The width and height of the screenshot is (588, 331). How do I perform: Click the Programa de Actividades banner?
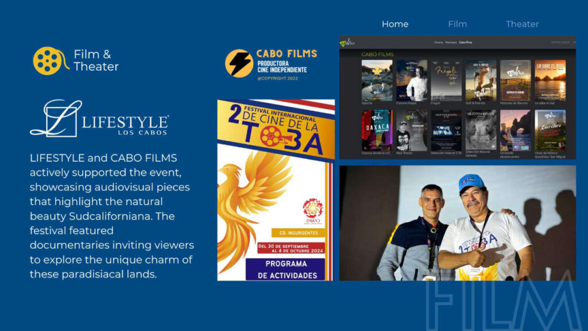click(285, 269)
